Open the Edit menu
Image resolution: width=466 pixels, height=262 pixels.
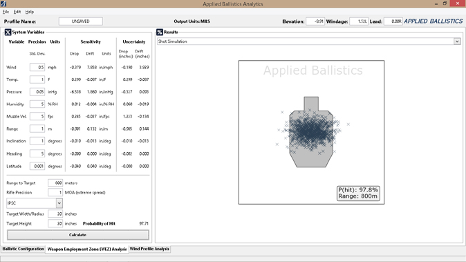click(17, 12)
